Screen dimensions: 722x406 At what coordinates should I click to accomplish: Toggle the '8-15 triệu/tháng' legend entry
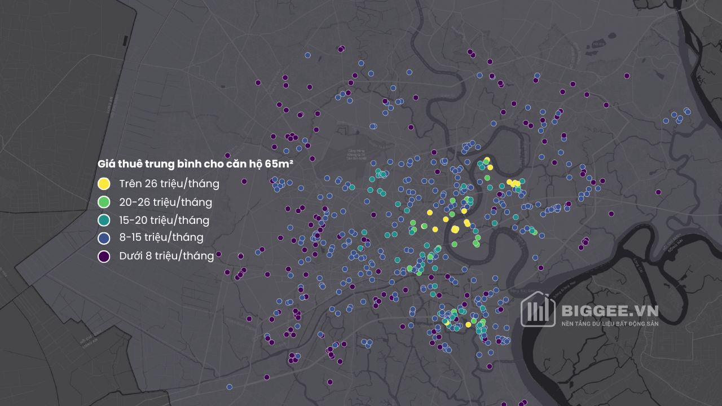point(161,237)
